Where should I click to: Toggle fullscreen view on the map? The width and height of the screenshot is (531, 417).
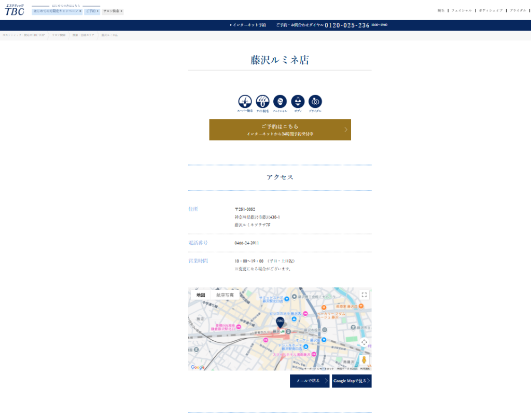coord(364,295)
